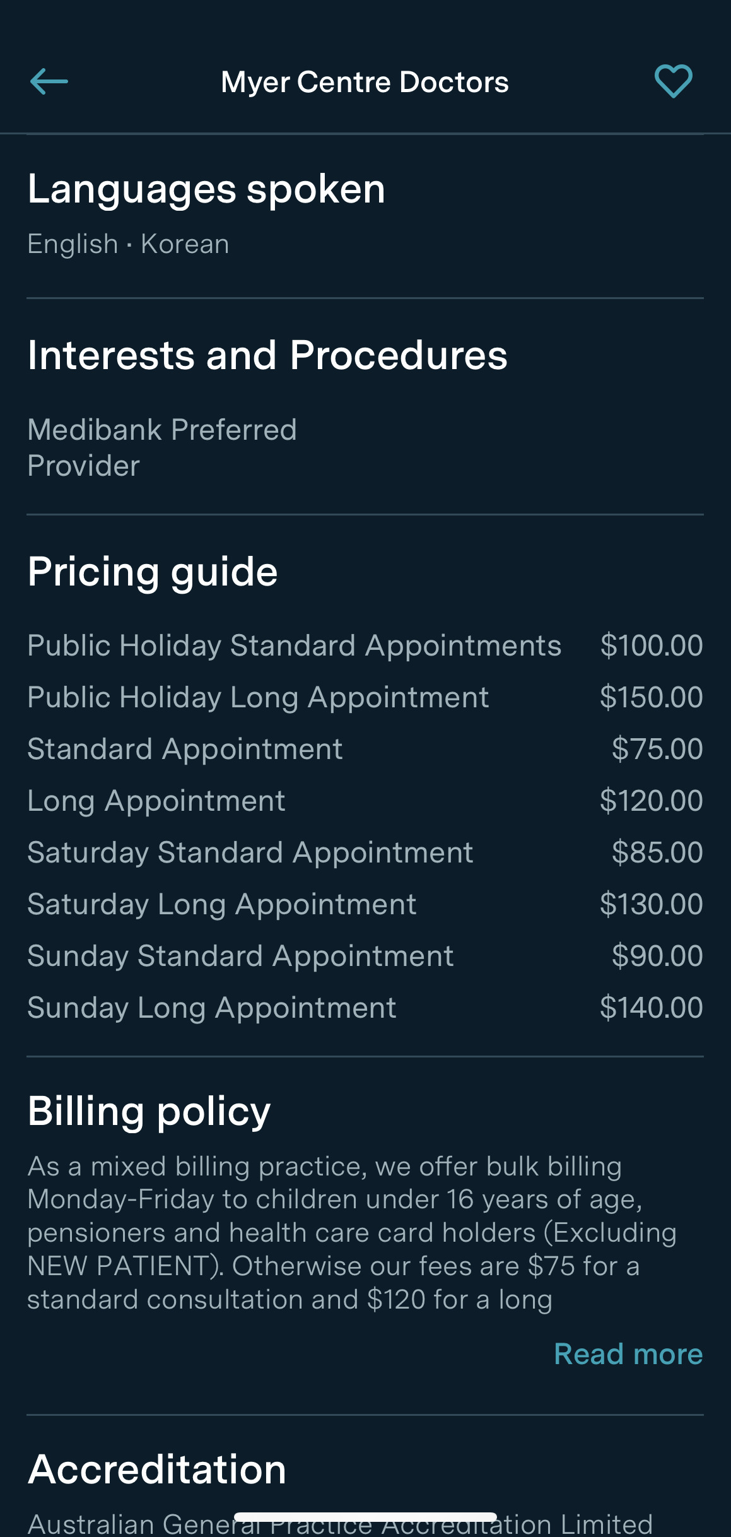Tap the English · Korean languages text
This screenshot has width=731, height=1537.
coord(128,244)
